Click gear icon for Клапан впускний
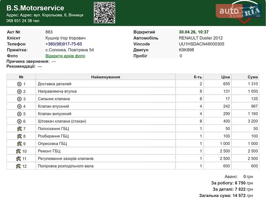The image size is (266, 200). pos(19,106)
